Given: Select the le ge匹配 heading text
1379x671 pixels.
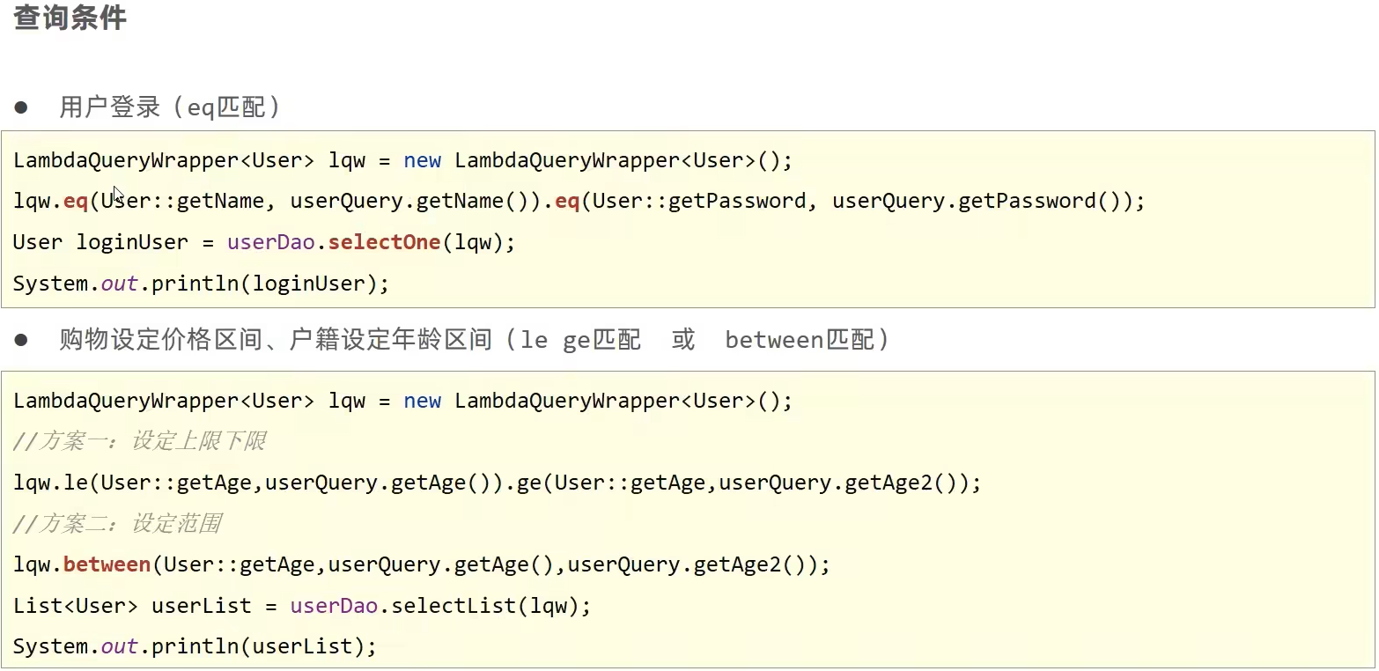Looking at the screenshot, I should point(581,339).
